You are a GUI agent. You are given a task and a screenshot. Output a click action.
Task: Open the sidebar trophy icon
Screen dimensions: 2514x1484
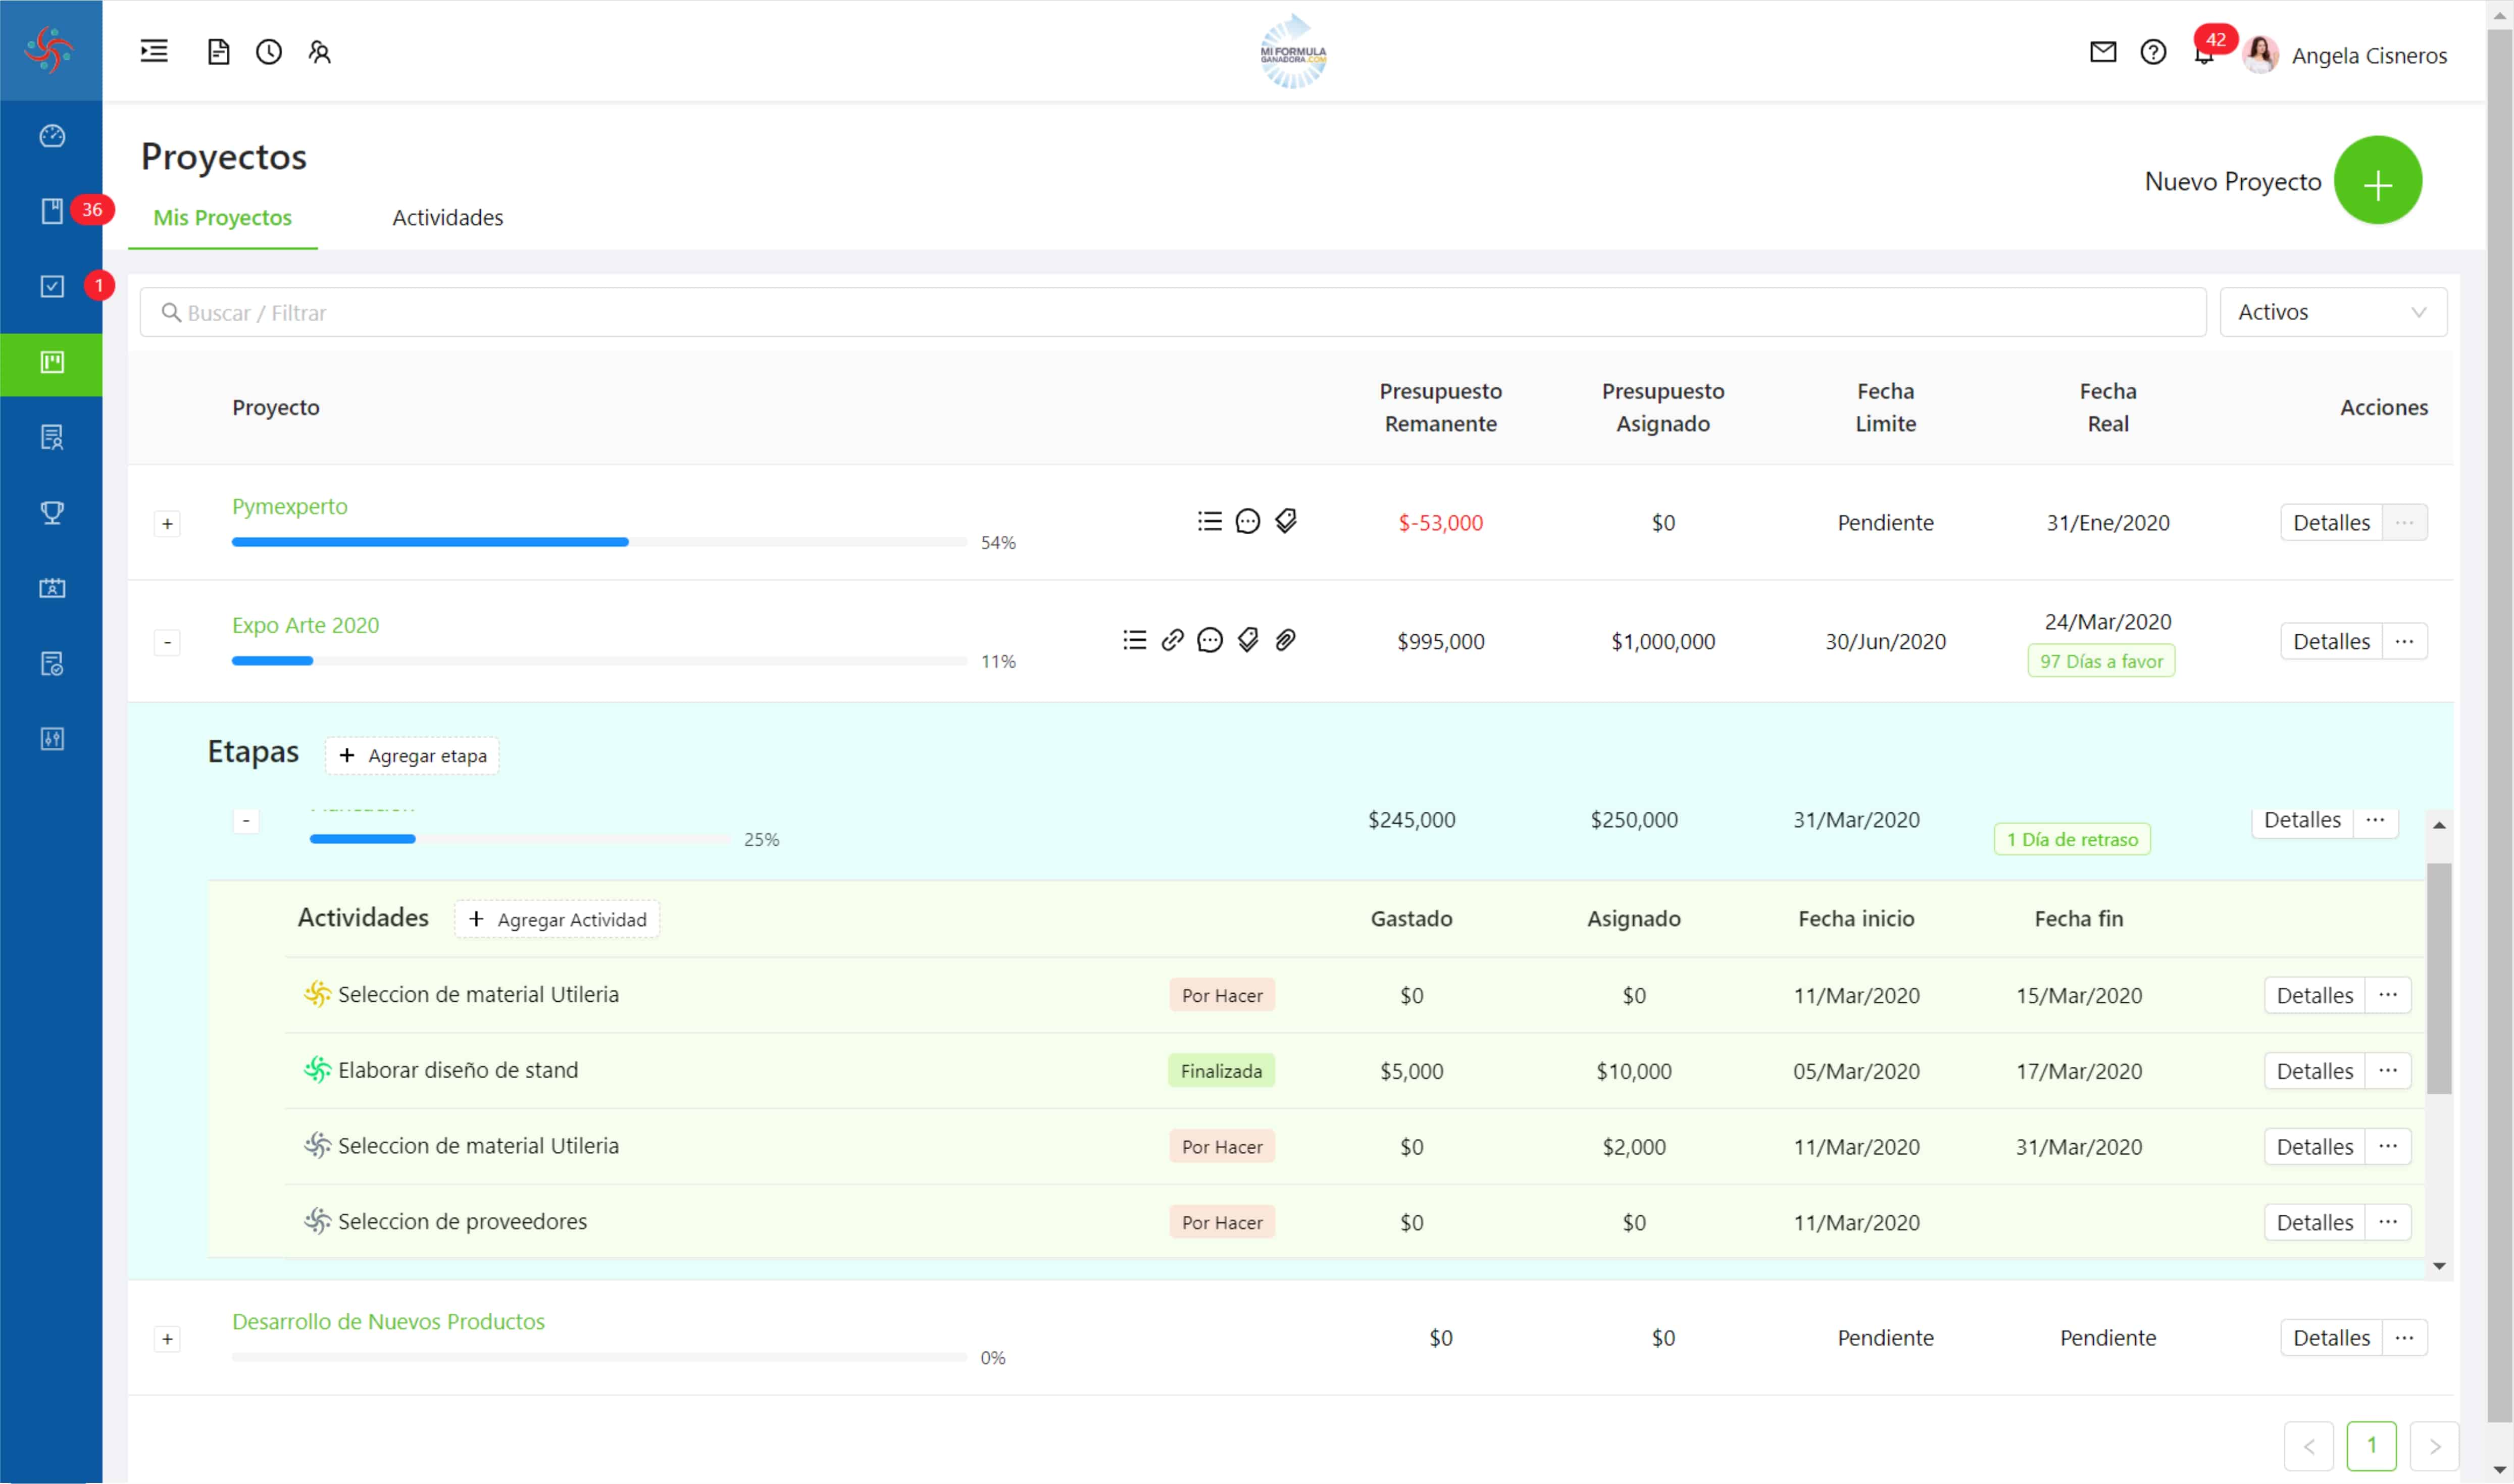coord(52,513)
